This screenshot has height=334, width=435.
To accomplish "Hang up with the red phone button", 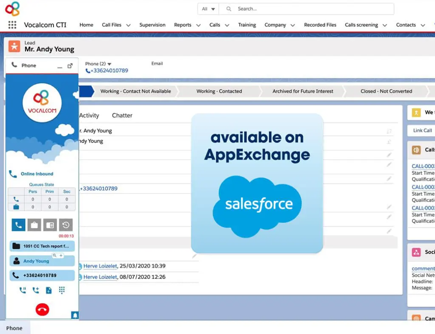I will pyautogui.click(x=42, y=309).
